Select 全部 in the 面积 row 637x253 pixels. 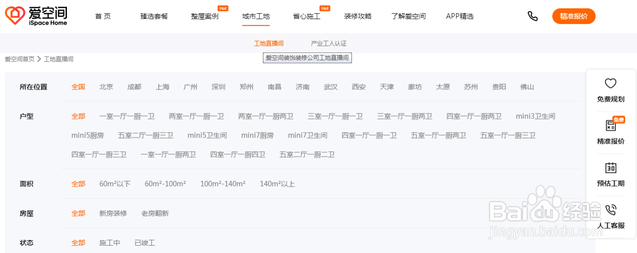pos(78,184)
